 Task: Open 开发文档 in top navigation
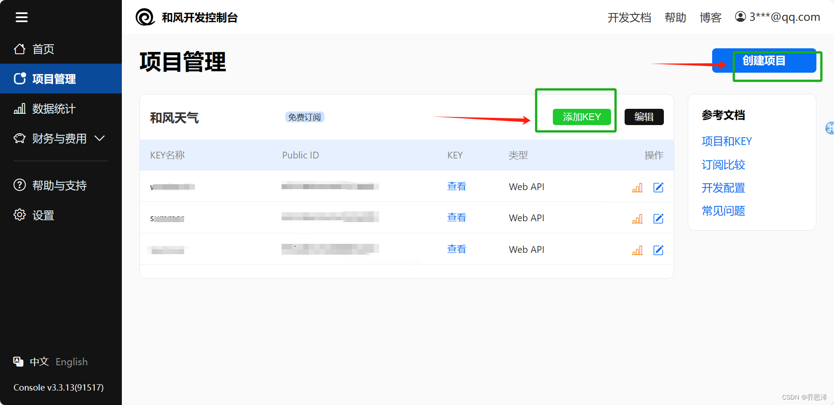(x=629, y=17)
